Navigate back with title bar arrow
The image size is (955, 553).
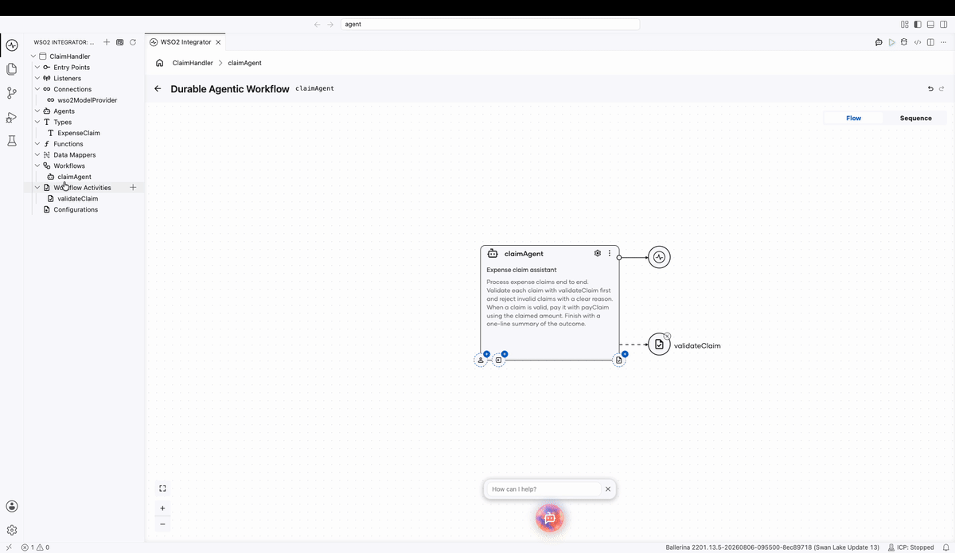tap(318, 25)
